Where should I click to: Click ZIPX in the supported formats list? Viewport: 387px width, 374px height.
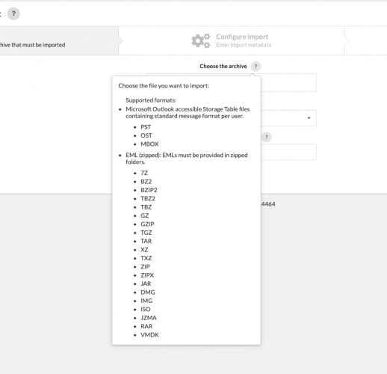(x=147, y=275)
